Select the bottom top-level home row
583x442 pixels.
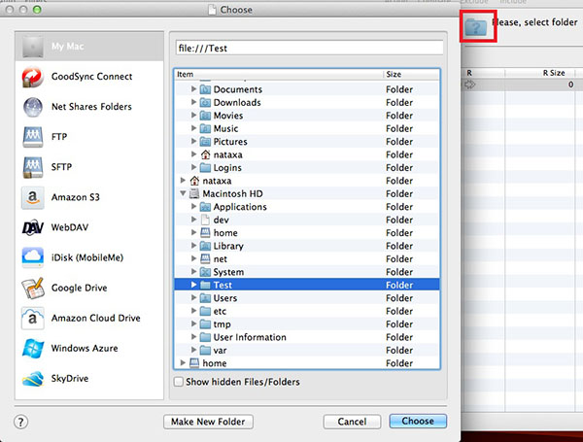click(x=307, y=363)
